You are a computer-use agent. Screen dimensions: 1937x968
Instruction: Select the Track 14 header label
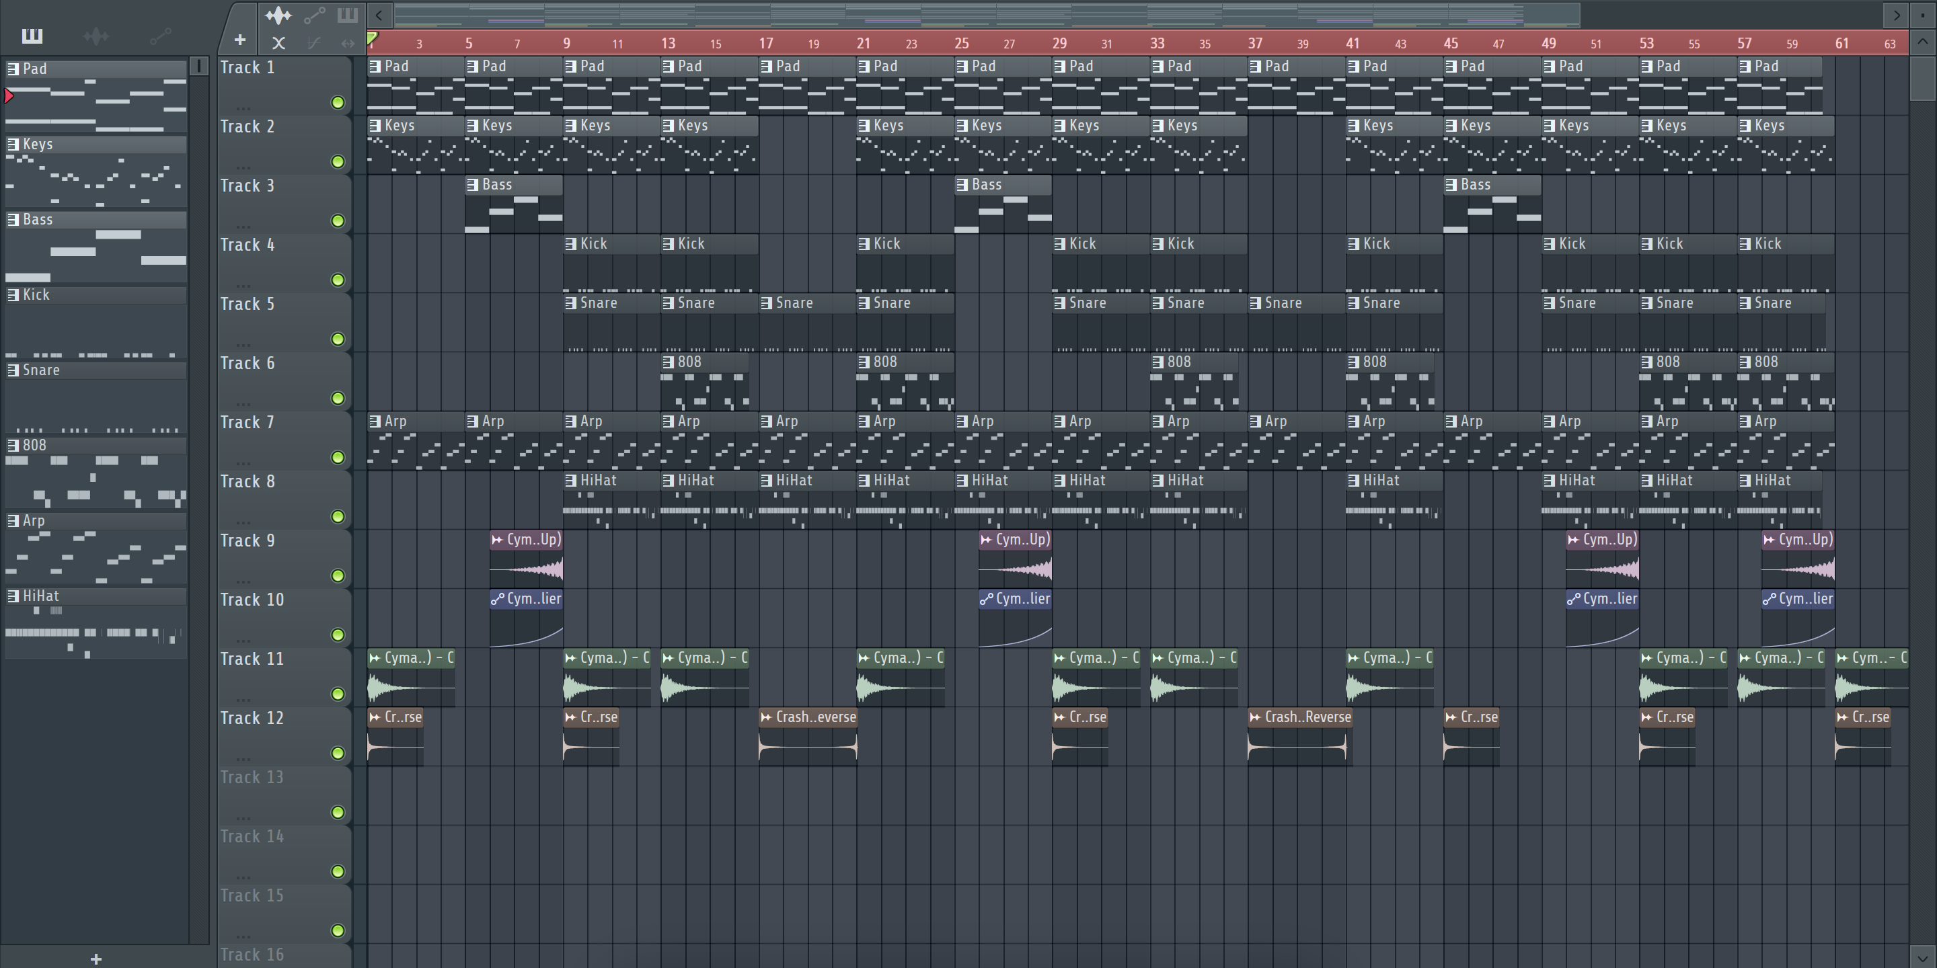point(252,836)
